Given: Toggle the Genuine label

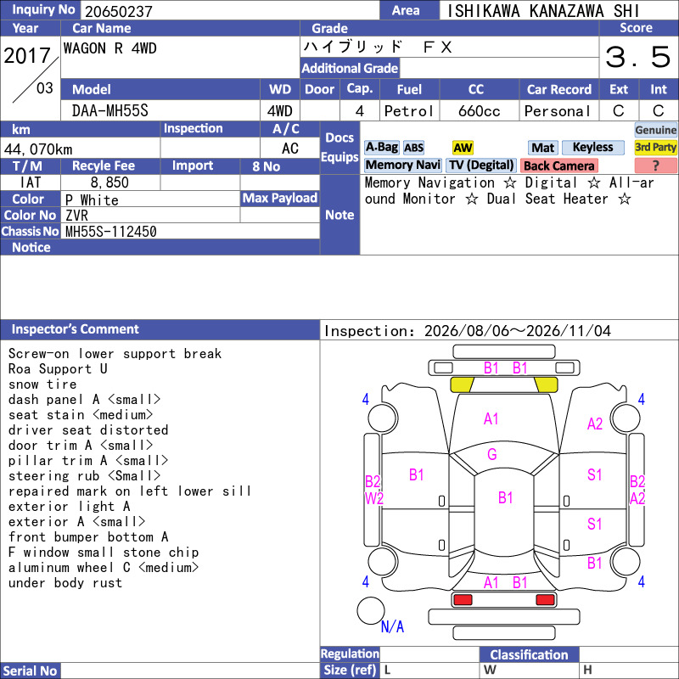Looking at the screenshot, I should (x=655, y=130).
